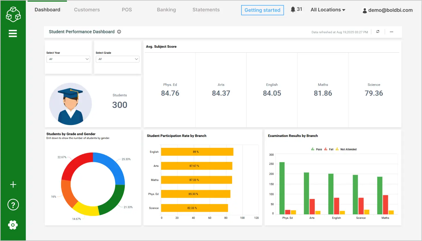
Task: Open the demo@boldbi.com account menu
Action: pyautogui.click(x=387, y=10)
